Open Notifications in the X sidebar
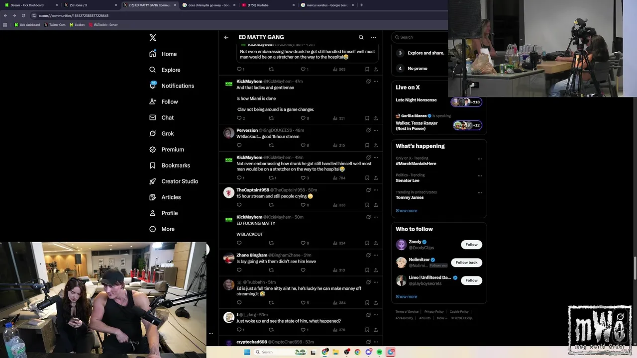 (172, 86)
